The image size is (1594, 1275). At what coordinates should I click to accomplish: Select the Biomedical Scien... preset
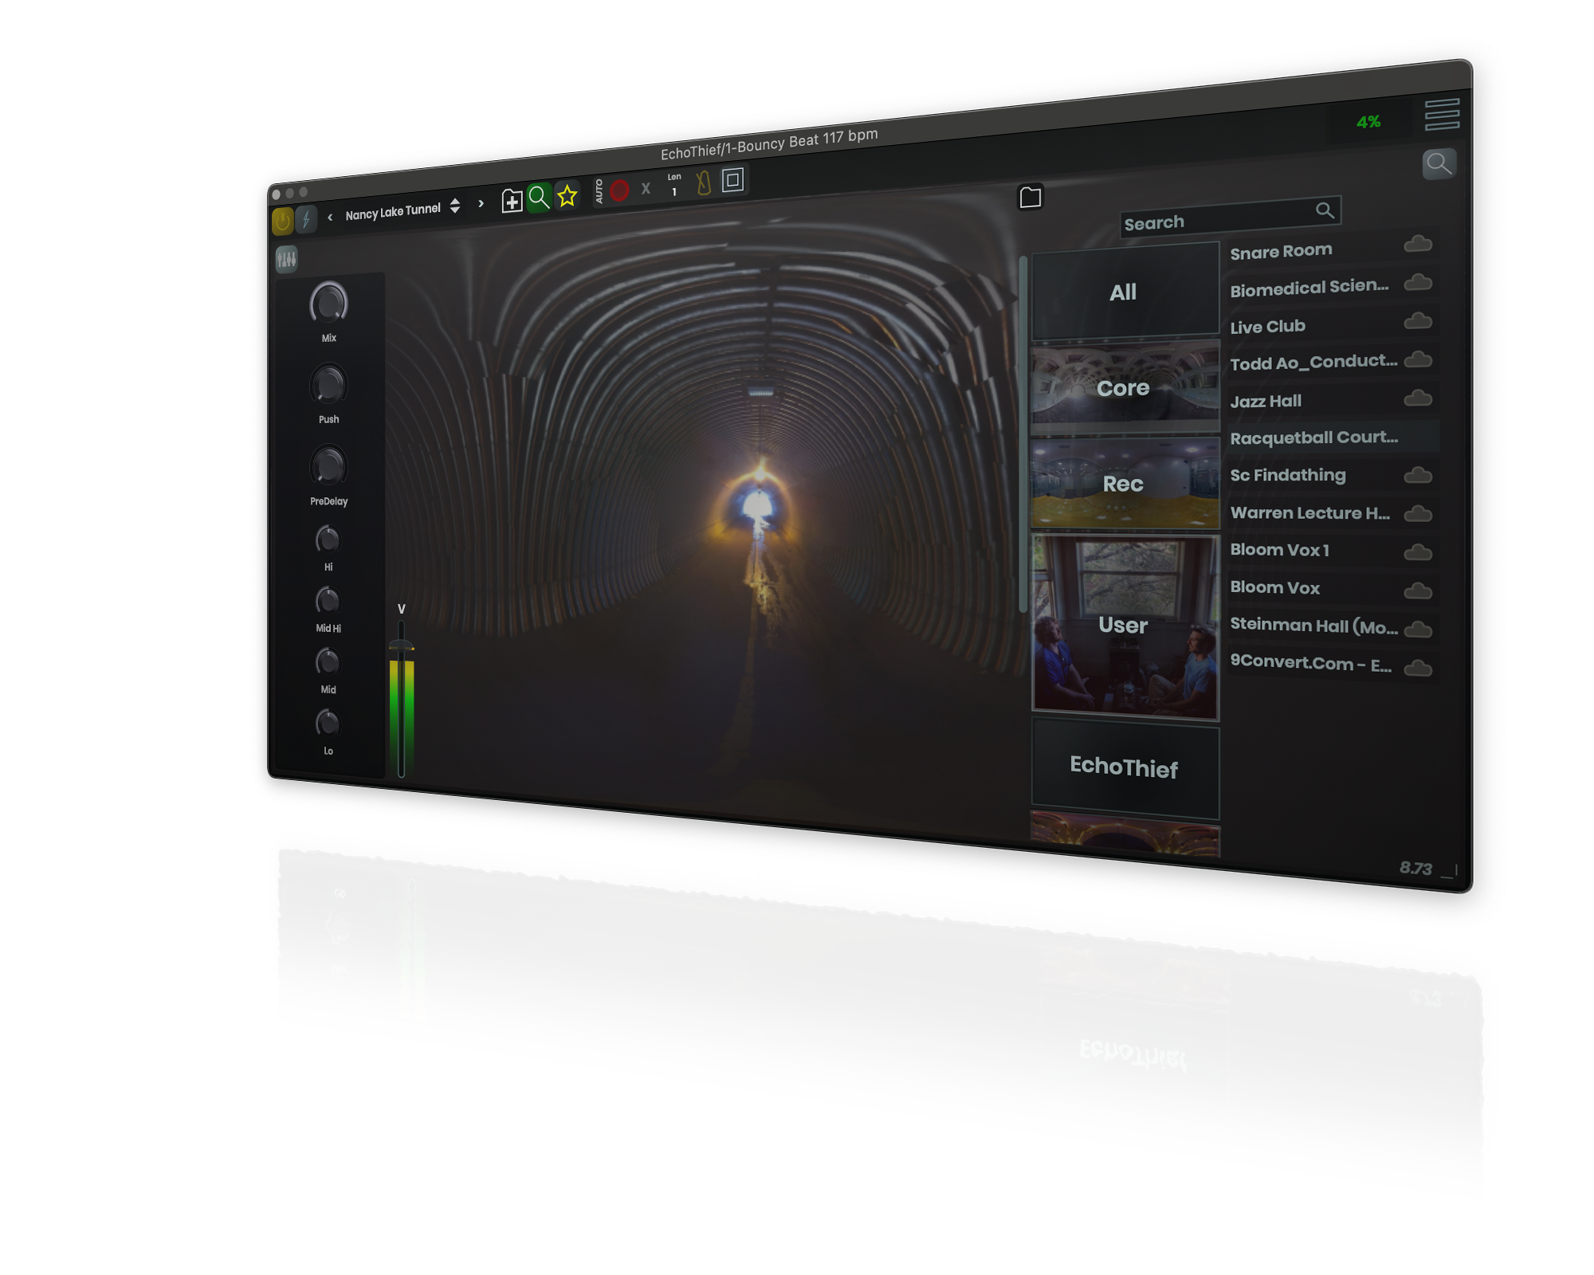[x=1333, y=286]
